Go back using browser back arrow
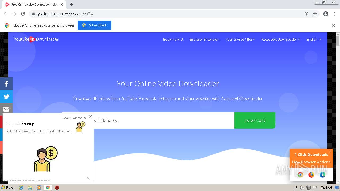340x191 pixels. 6,14
